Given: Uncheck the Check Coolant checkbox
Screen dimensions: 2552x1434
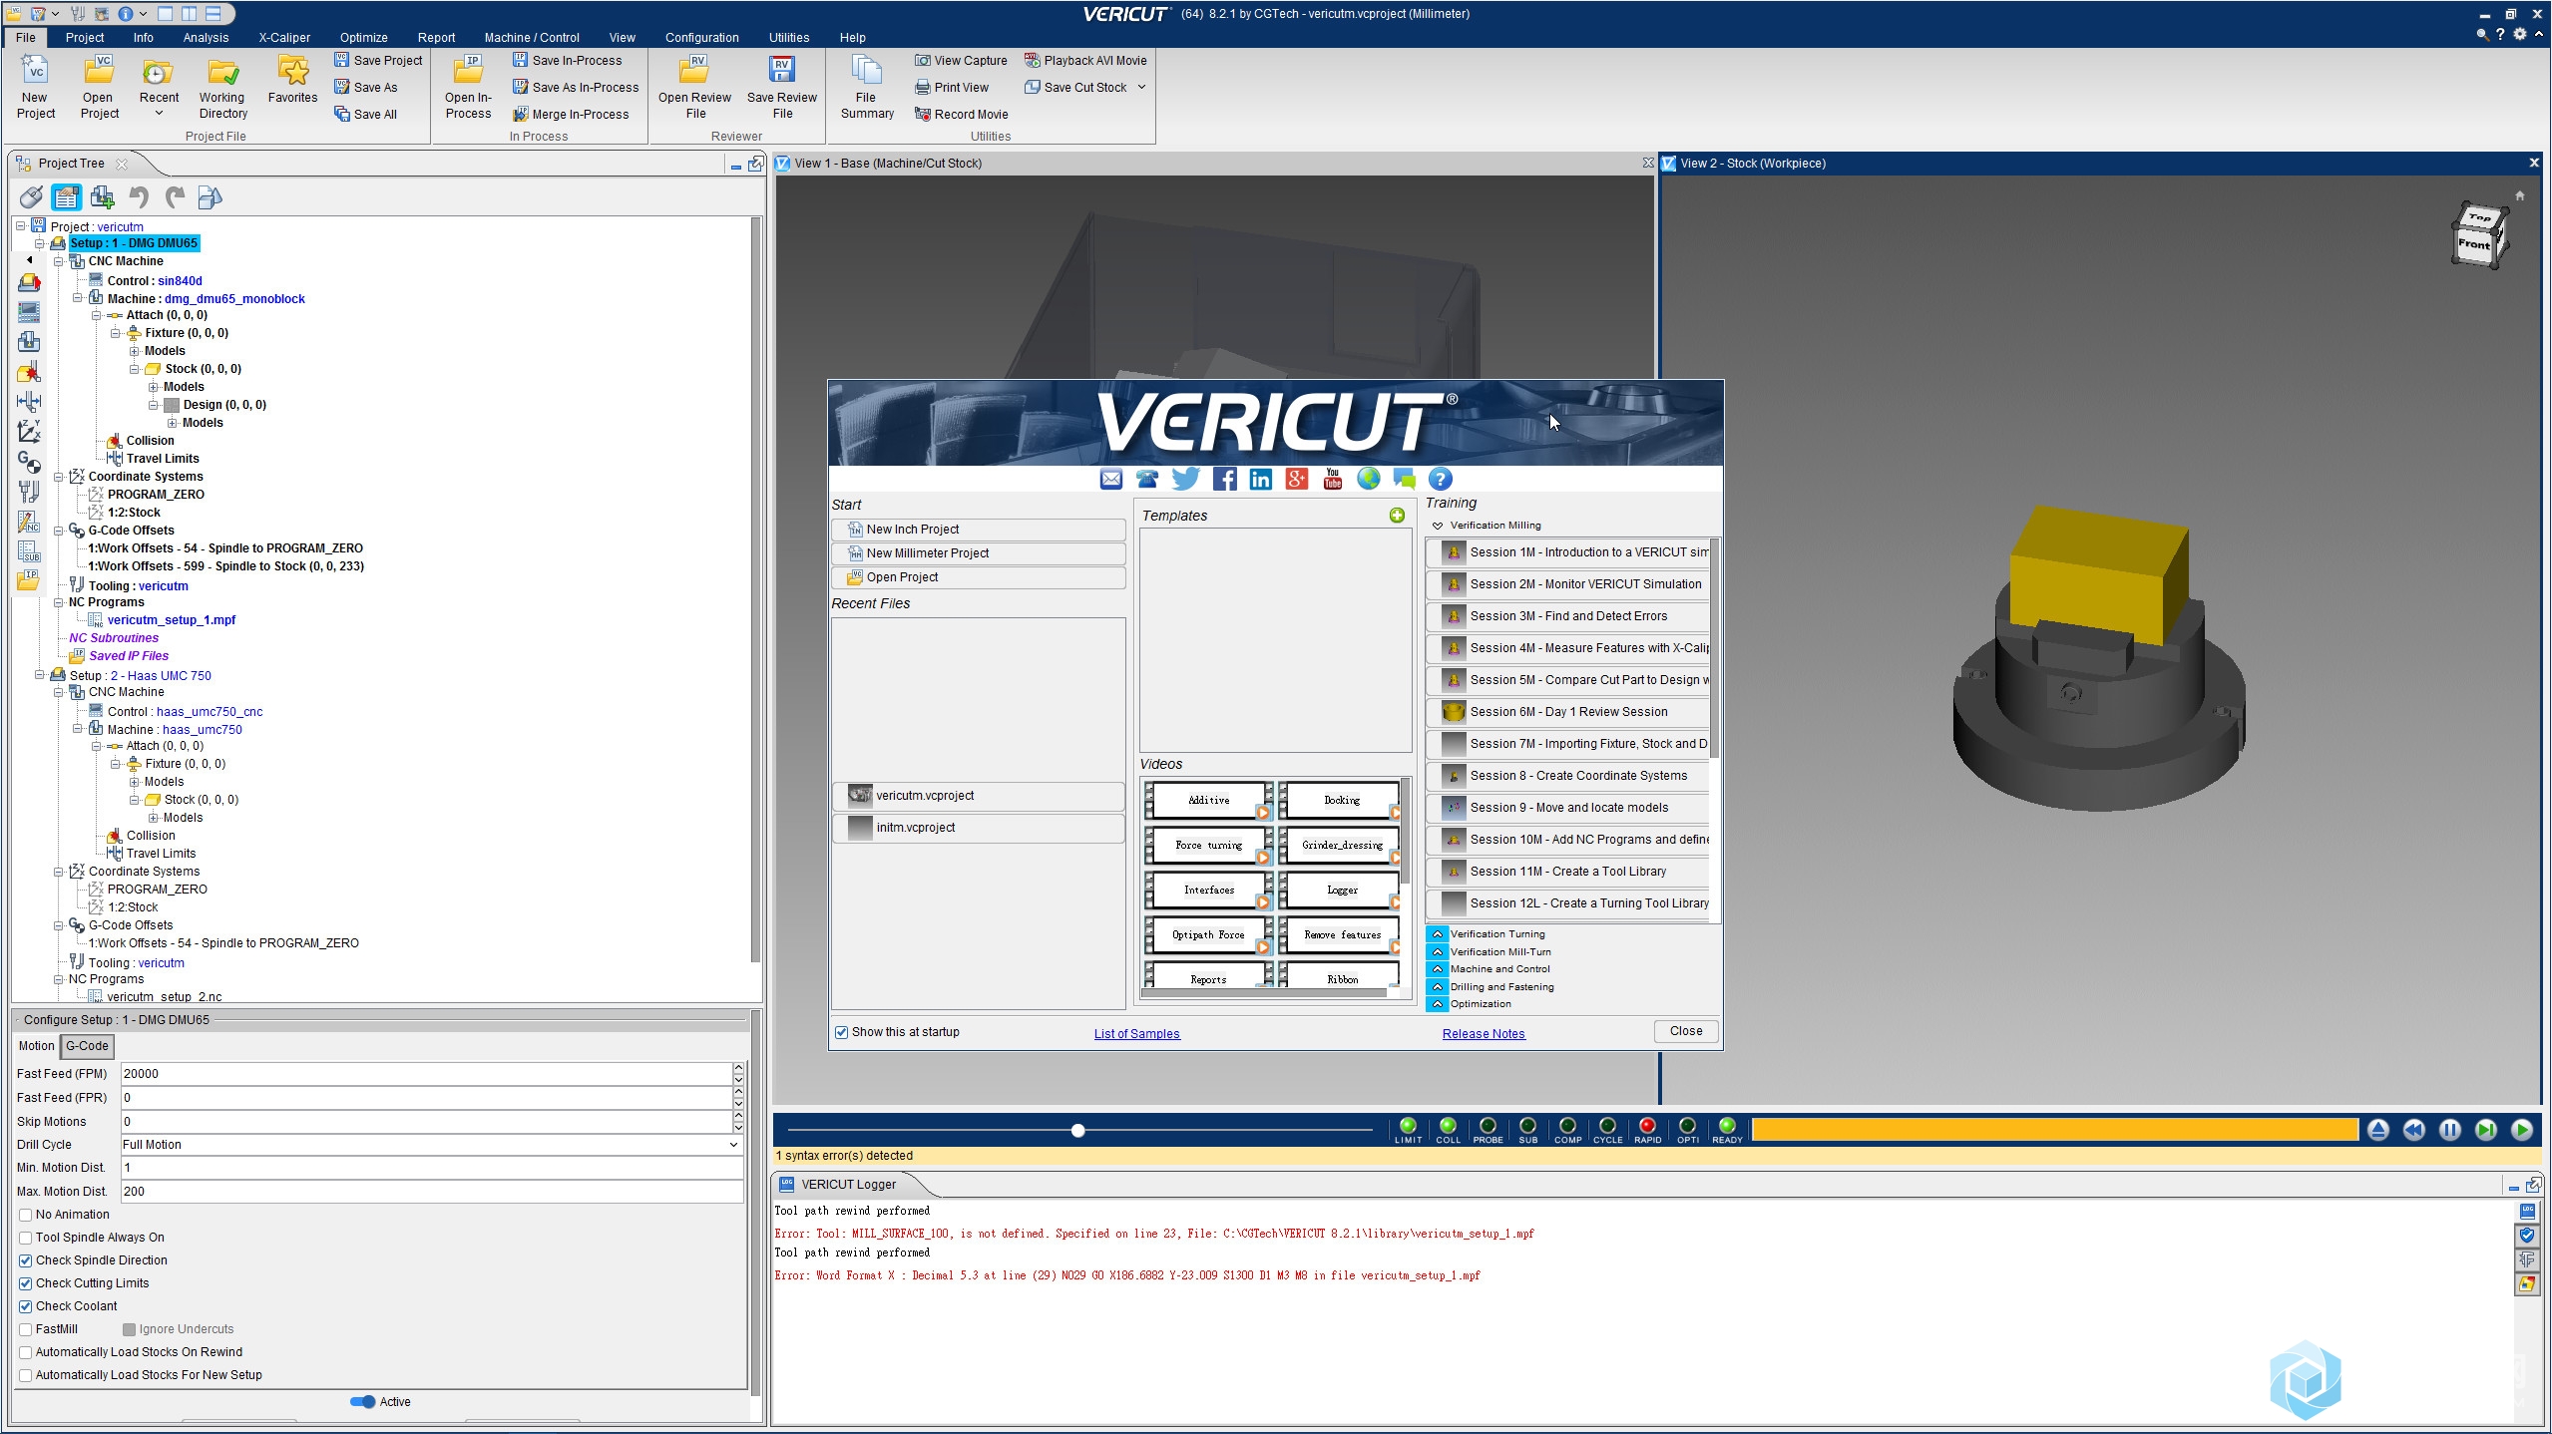Looking at the screenshot, I should tap(26, 1306).
